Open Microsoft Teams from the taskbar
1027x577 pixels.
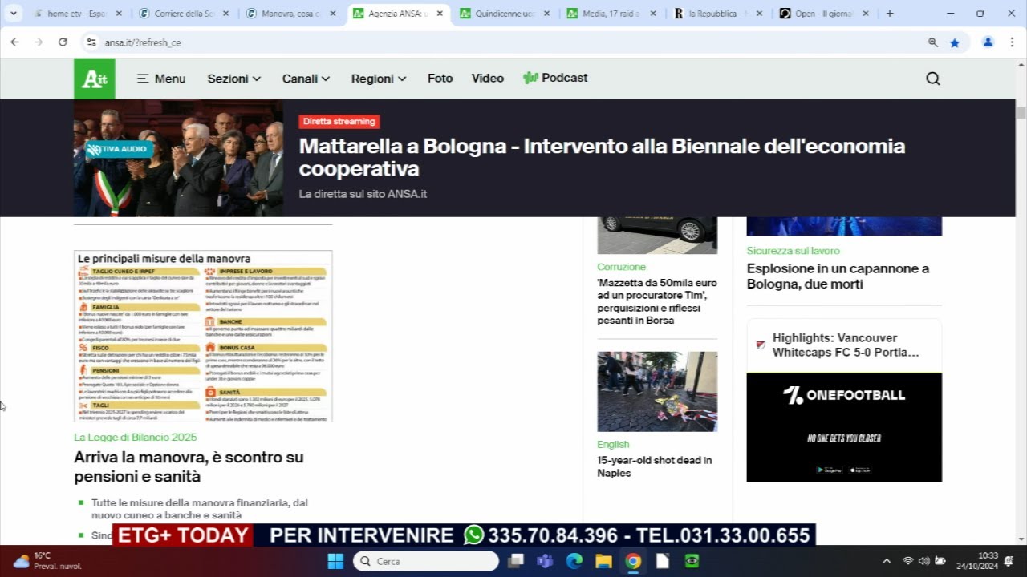[x=545, y=561]
